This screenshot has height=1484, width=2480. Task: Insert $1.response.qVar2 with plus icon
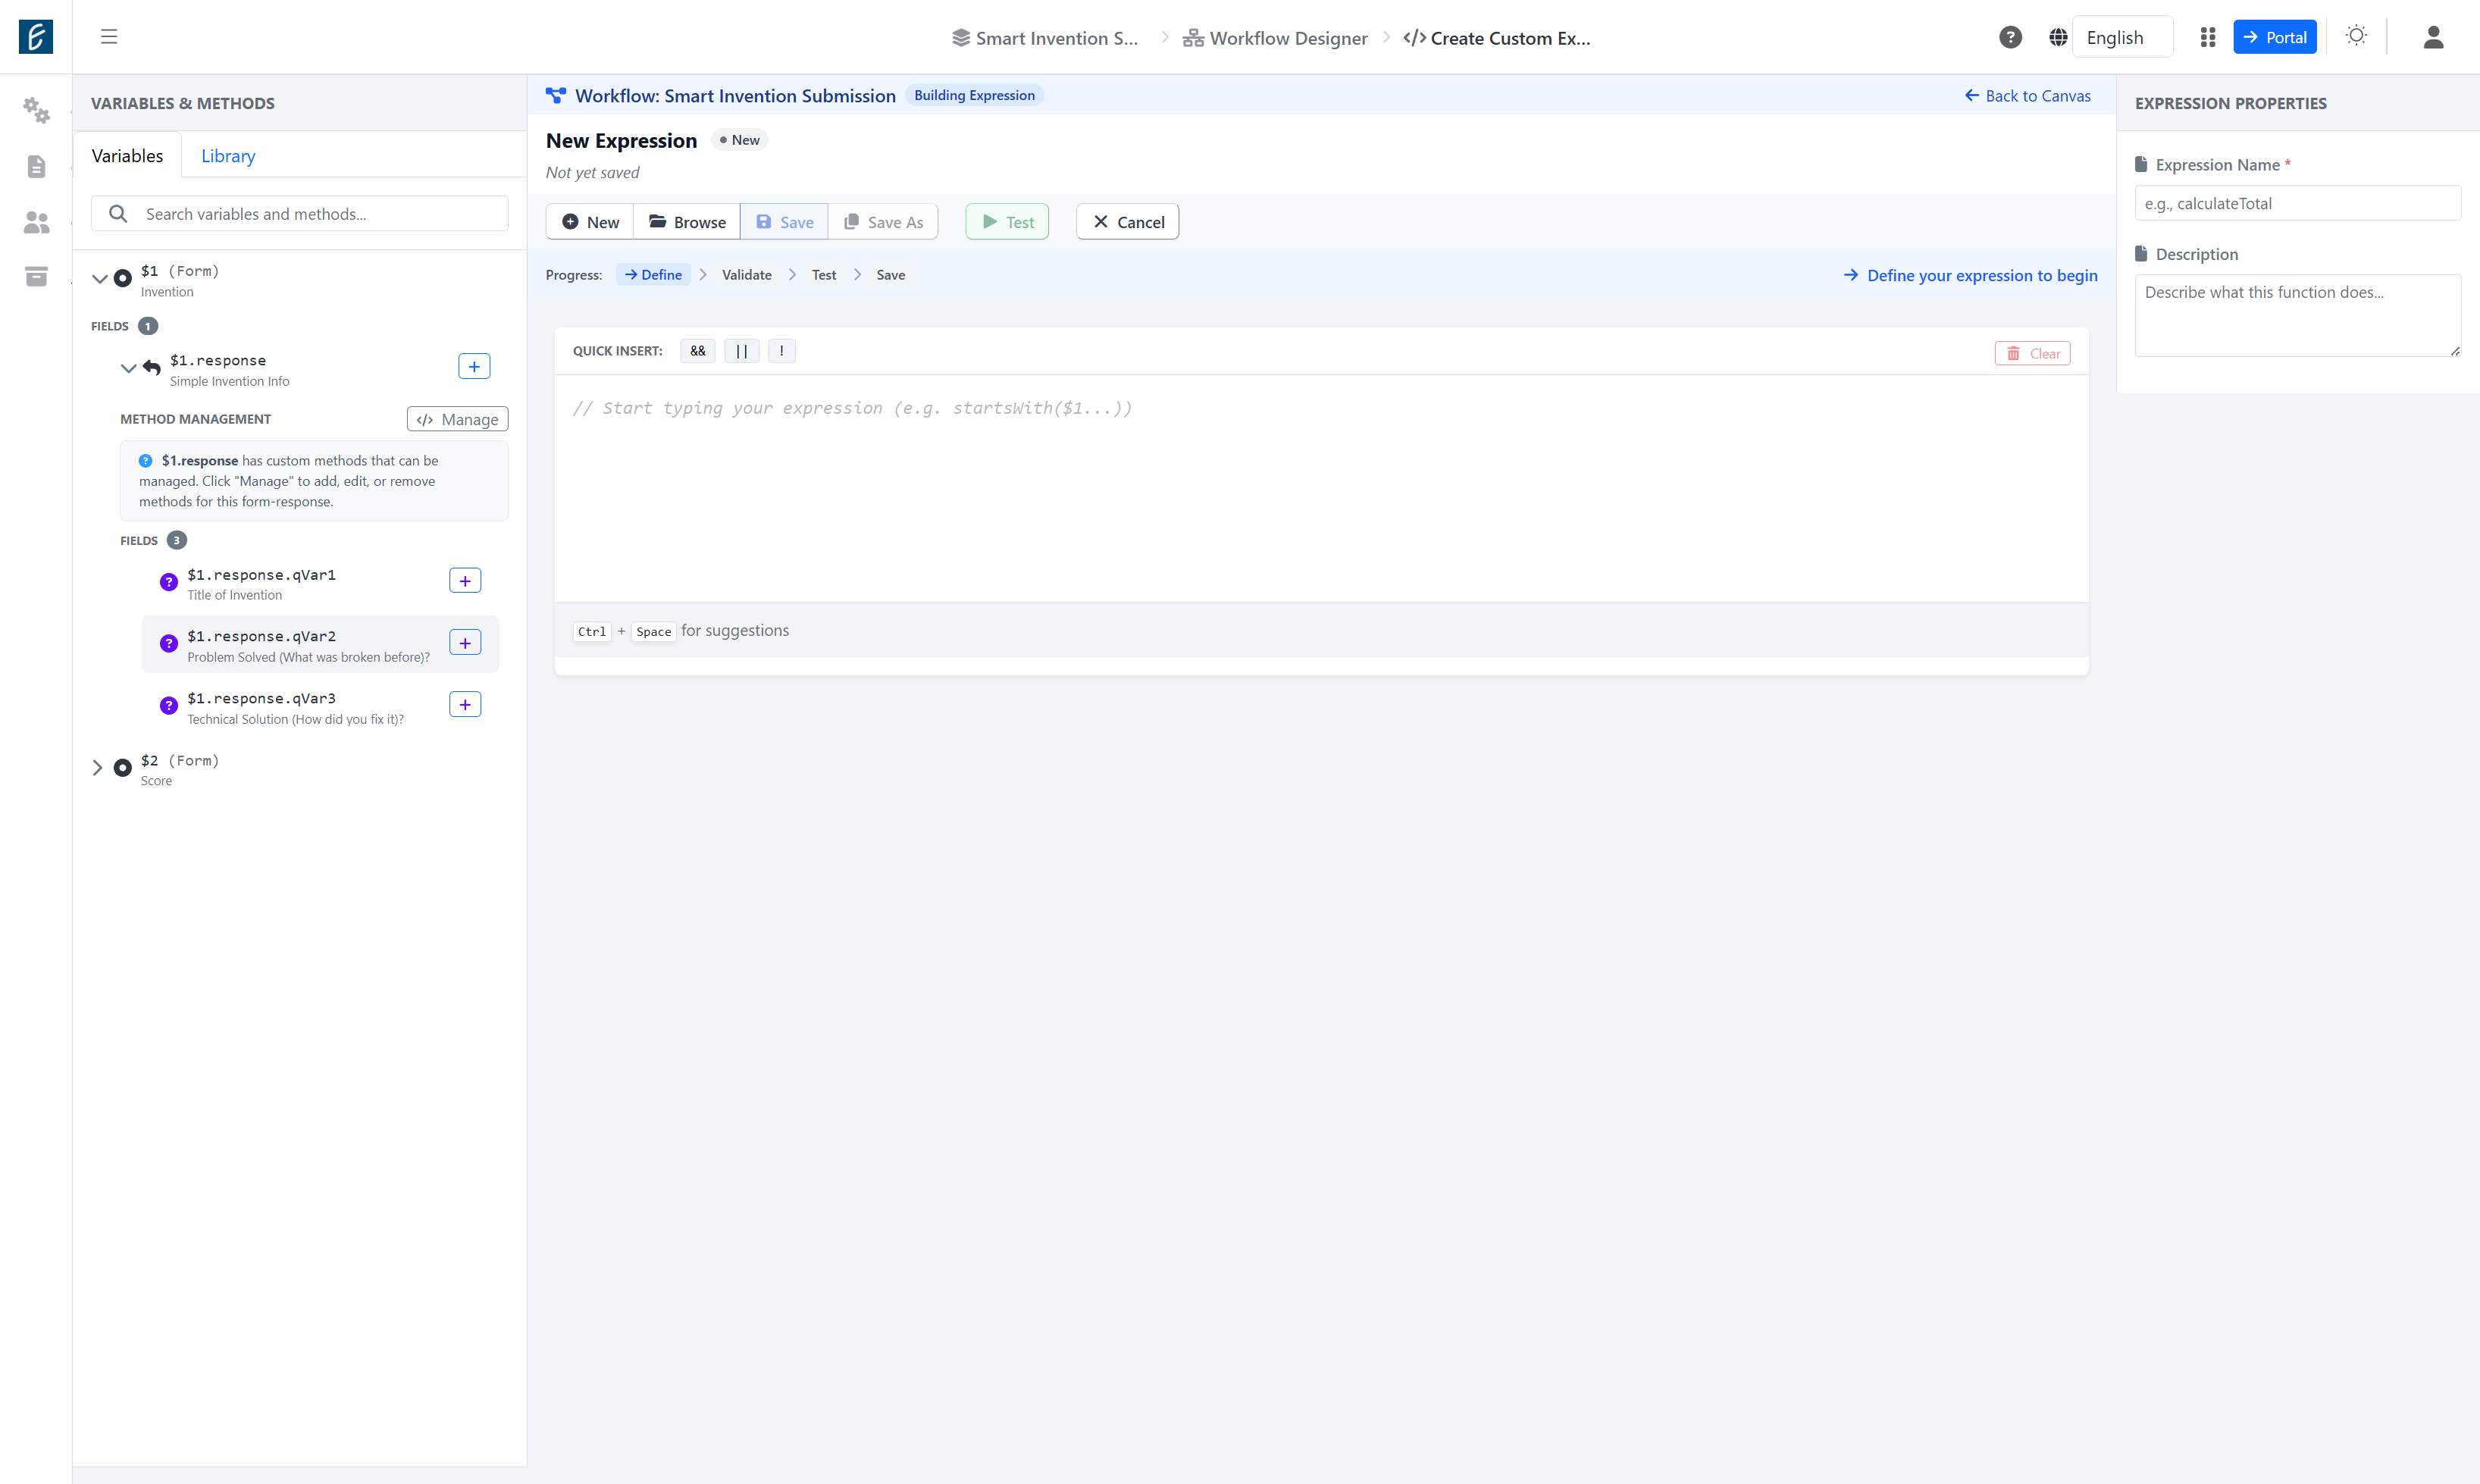tap(465, 642)
